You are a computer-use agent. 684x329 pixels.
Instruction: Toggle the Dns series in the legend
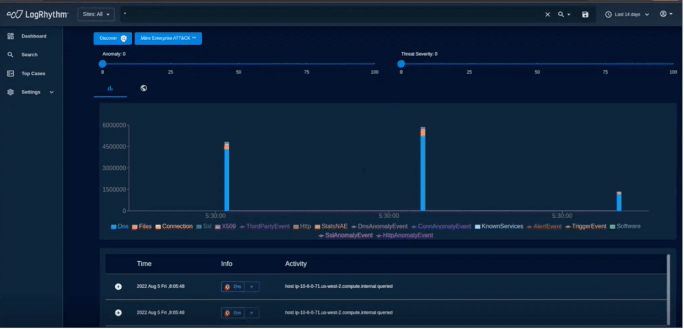tap(120, 226)
